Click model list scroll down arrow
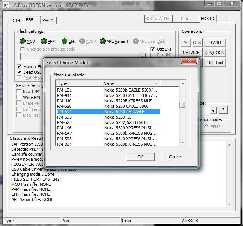 point(183,143)
